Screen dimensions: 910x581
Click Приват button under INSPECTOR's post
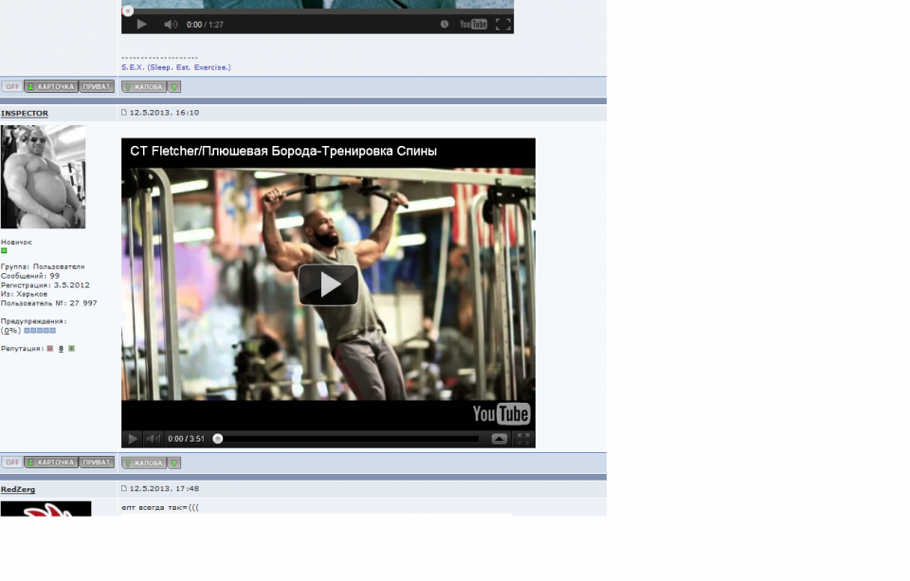tap(97, 463)
